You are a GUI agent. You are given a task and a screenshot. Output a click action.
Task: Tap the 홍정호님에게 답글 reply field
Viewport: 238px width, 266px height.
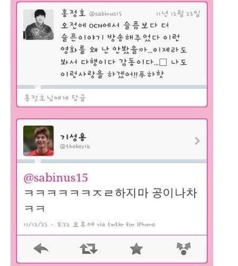pyautogui.click(x=112, y=98)
